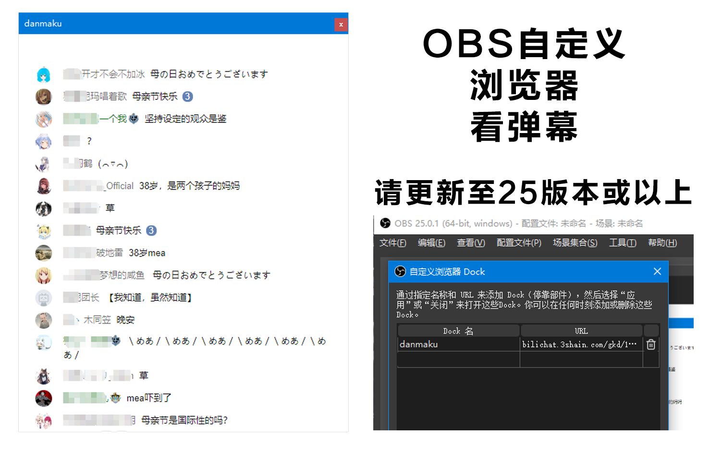Click the Dock 名 column header
The image size is (722, 451).
pyautogui.click(x=458, y=331)
